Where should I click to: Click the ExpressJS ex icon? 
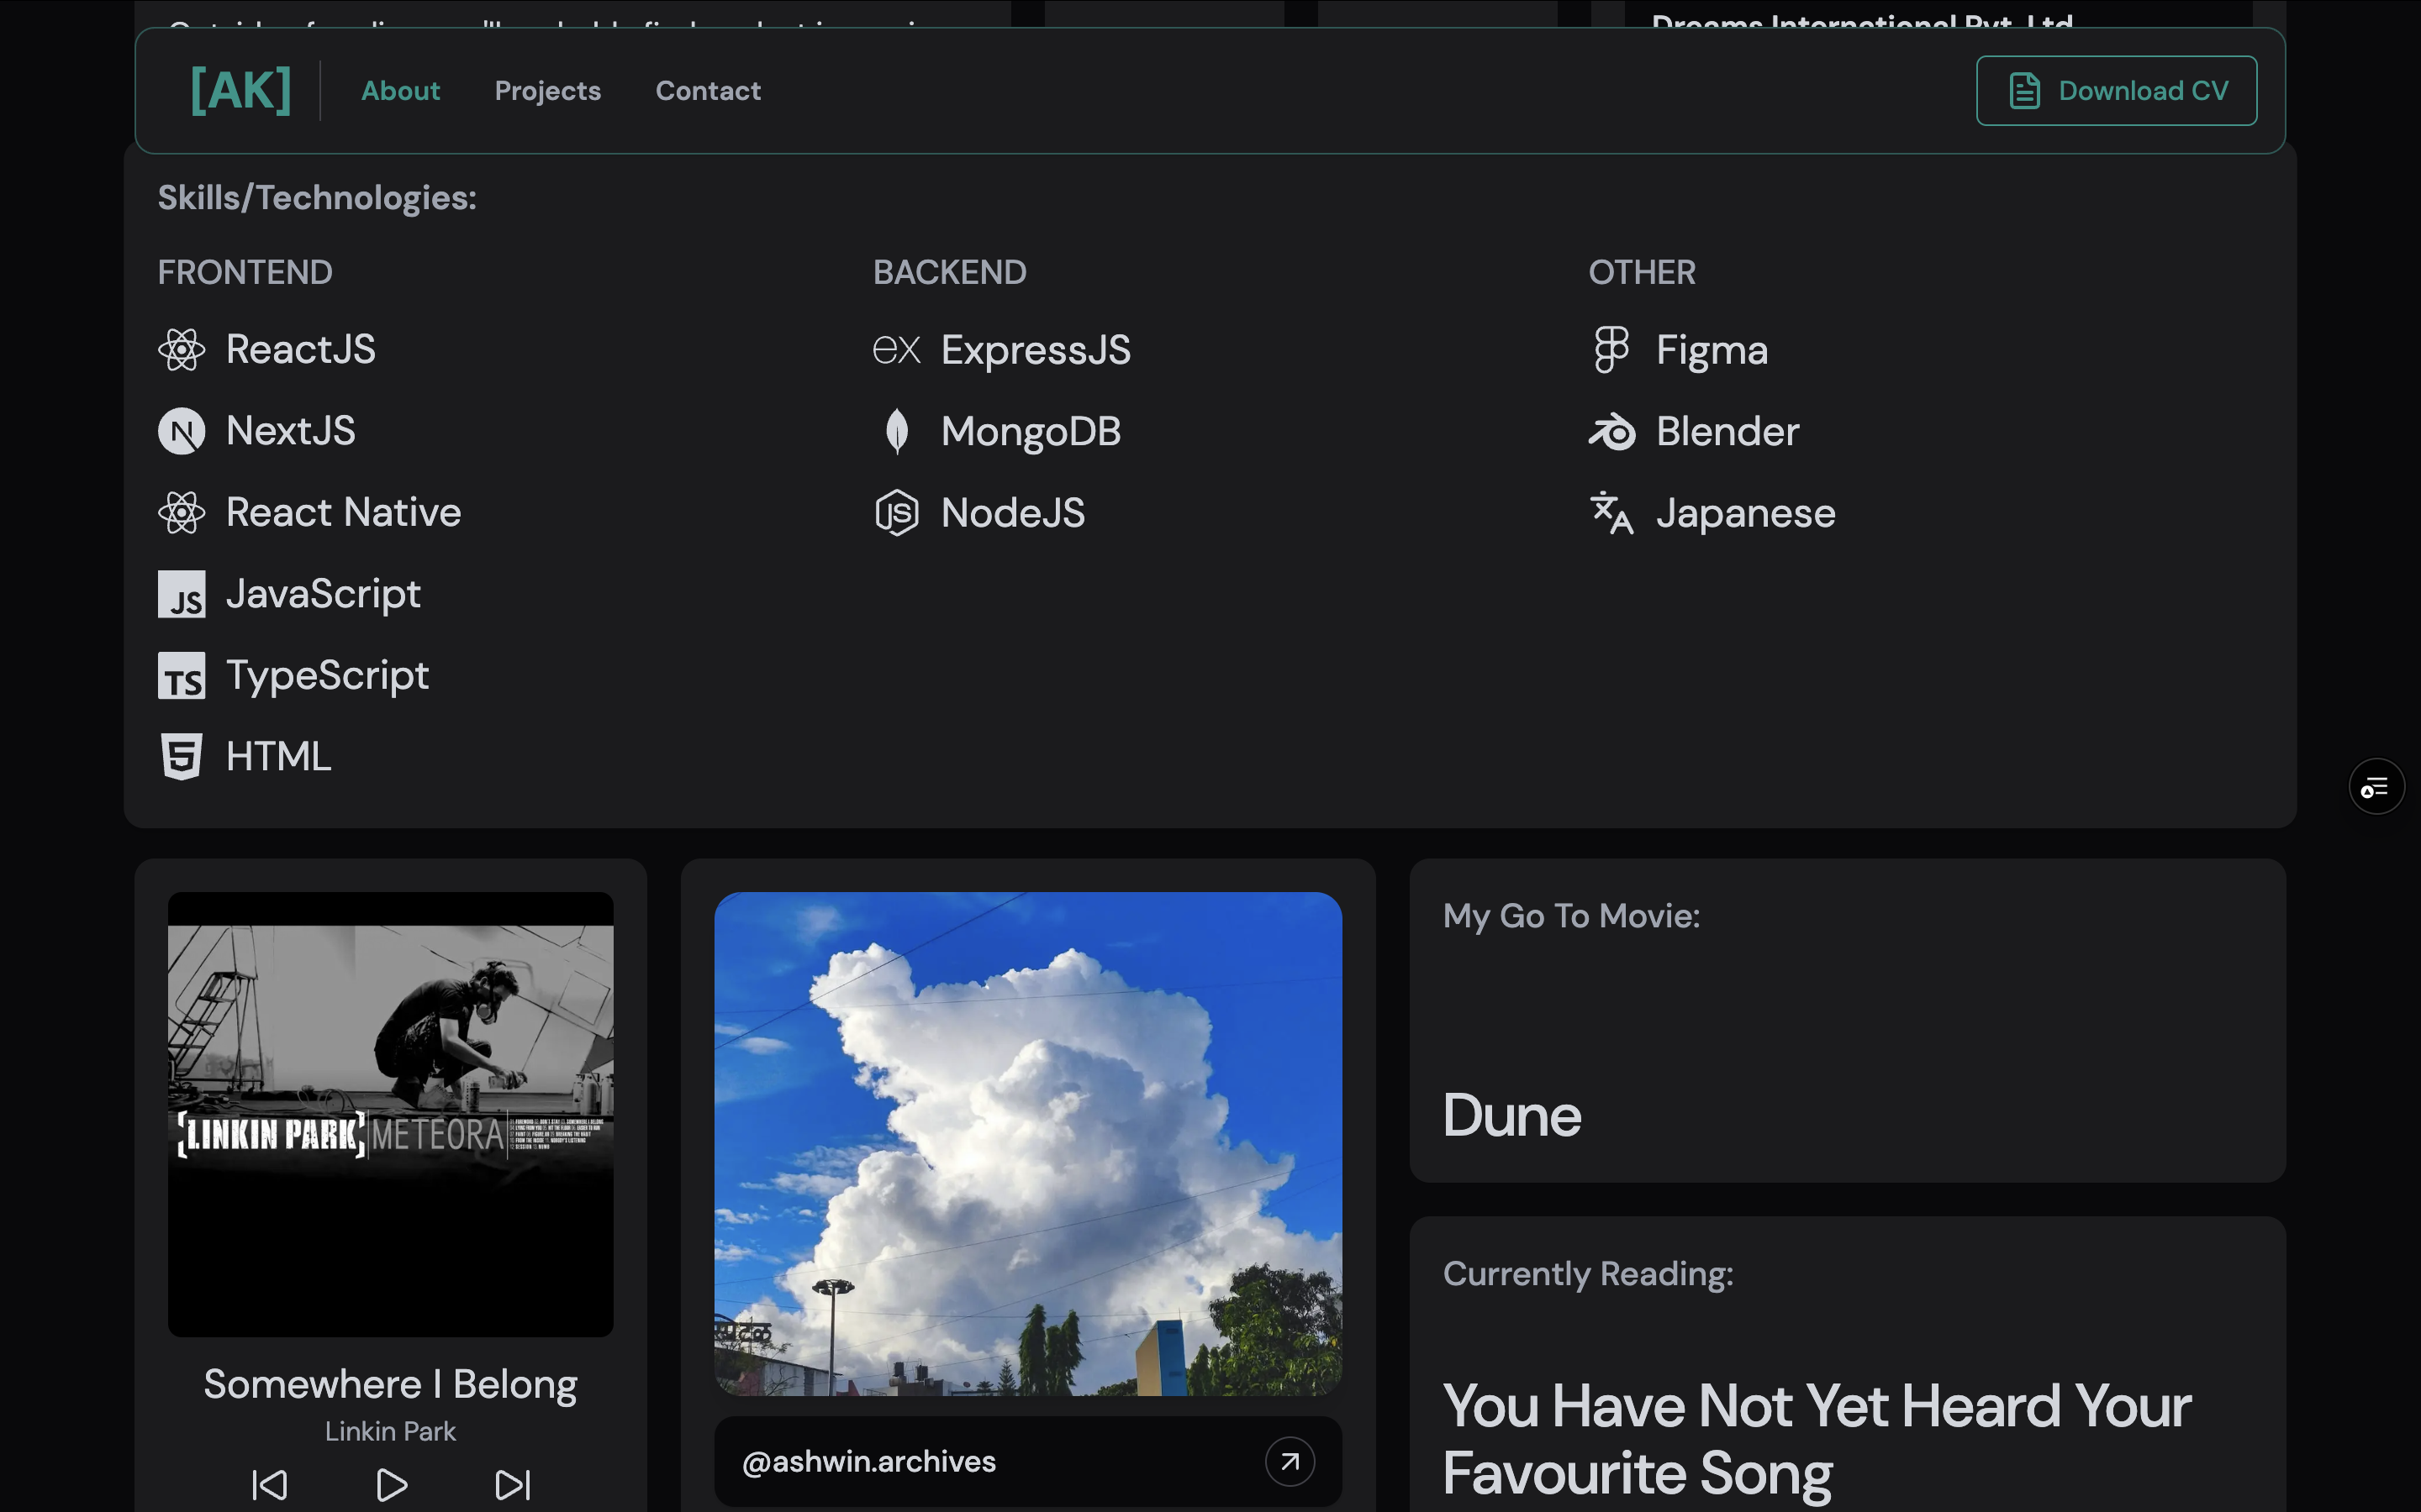(896, 350)
